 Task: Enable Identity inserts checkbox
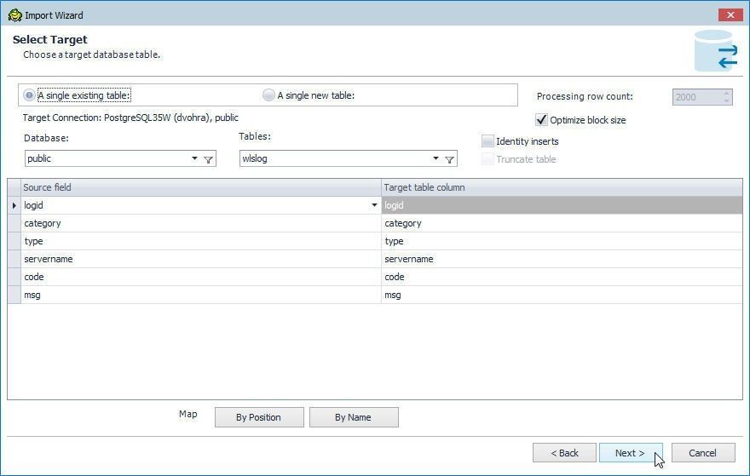487,141
